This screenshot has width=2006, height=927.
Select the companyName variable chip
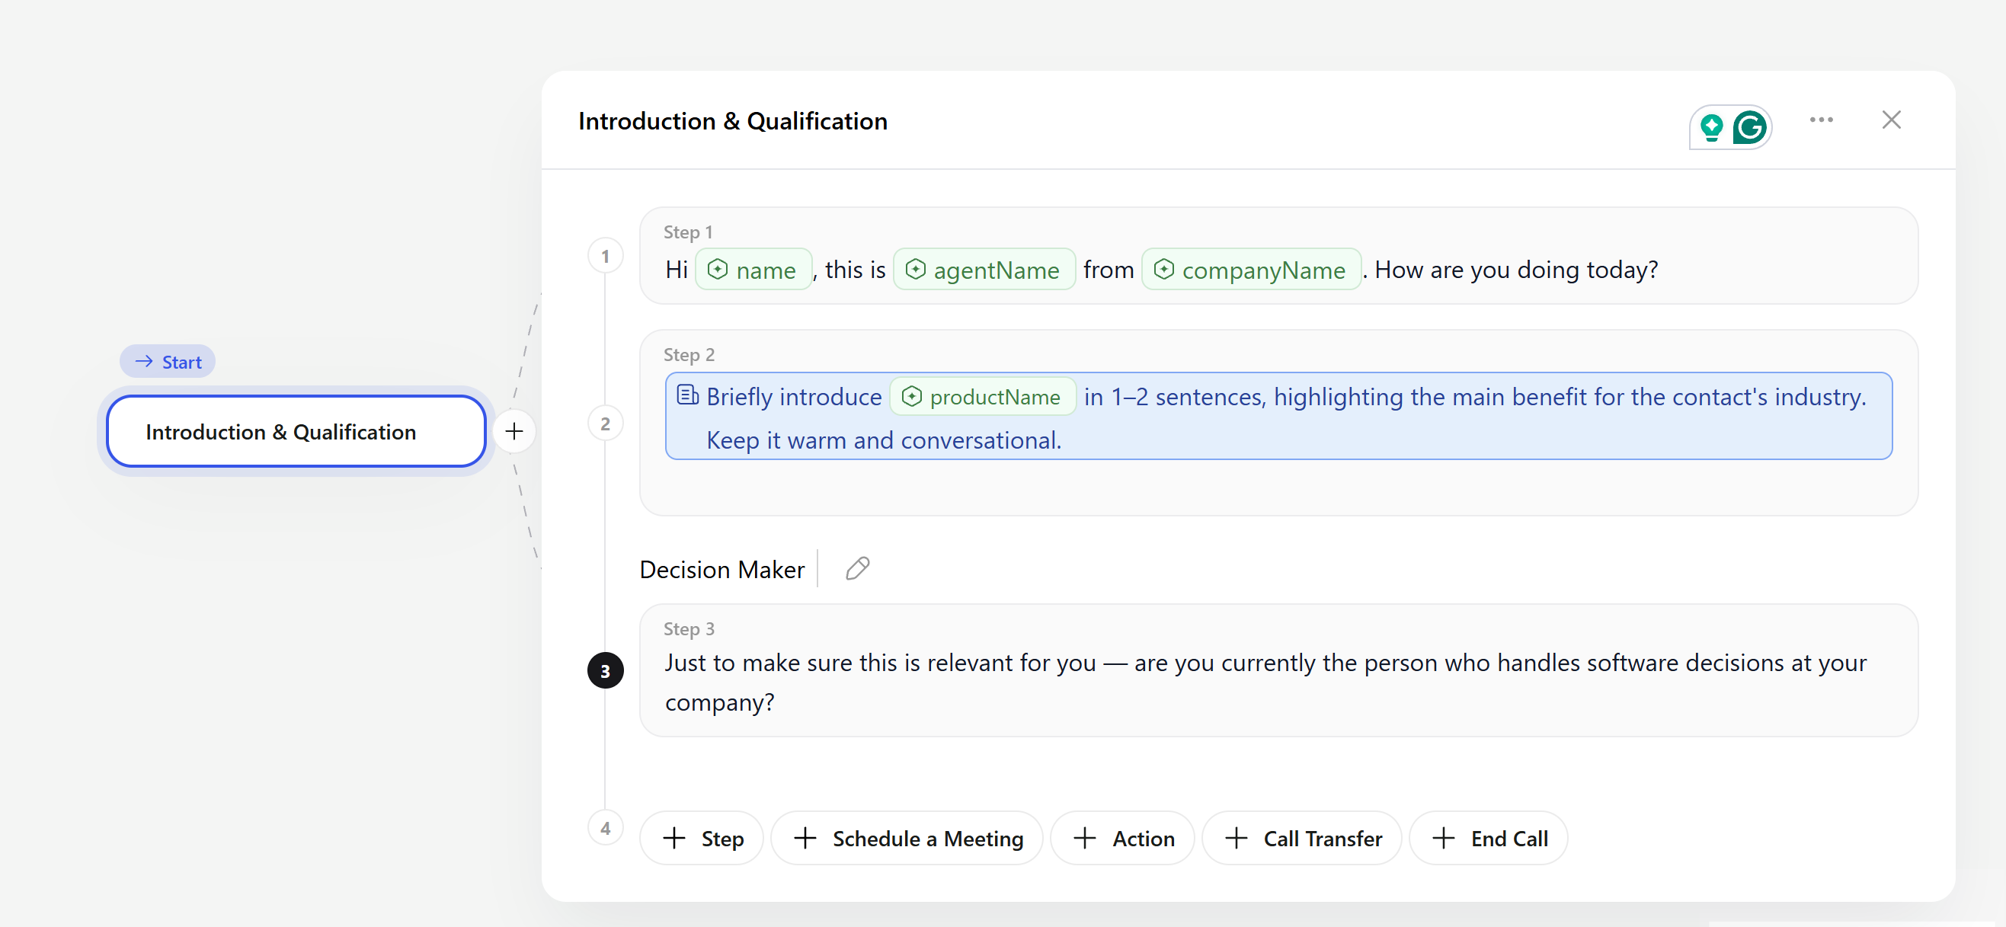(1251, 270)
